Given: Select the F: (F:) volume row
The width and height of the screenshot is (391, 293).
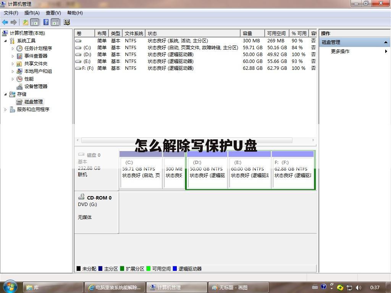Looking at the screenshot, I should click(x=195, y=68).
